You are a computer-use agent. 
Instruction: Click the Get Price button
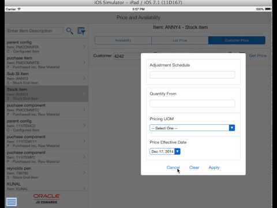point(258,55)
